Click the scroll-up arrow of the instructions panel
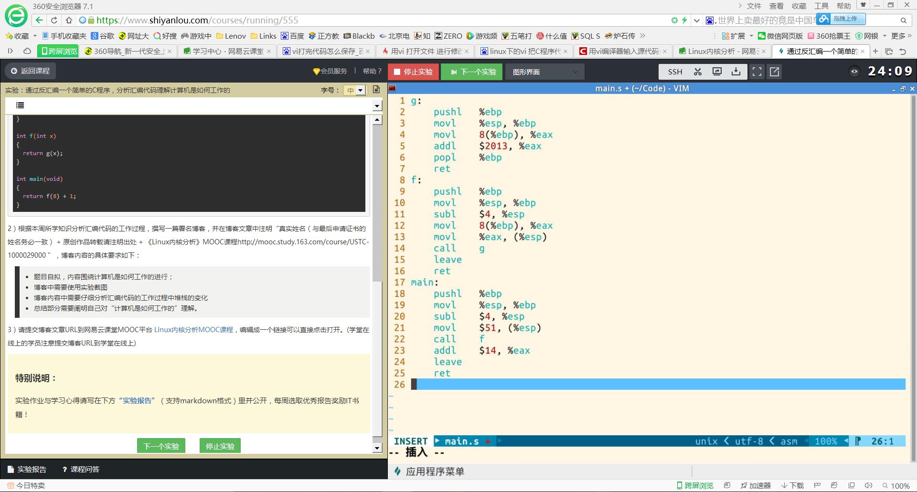917x492 pixels. 377,120
